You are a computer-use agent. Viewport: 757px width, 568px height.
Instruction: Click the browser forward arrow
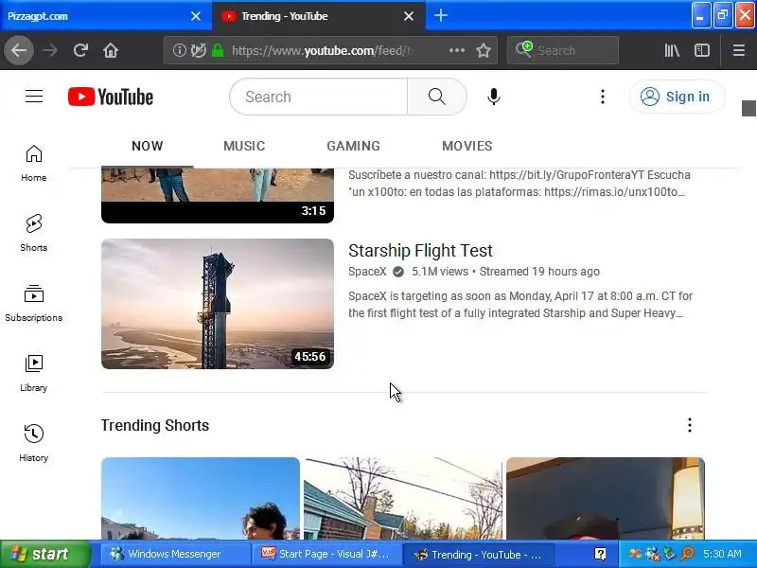tap(50, 50)
